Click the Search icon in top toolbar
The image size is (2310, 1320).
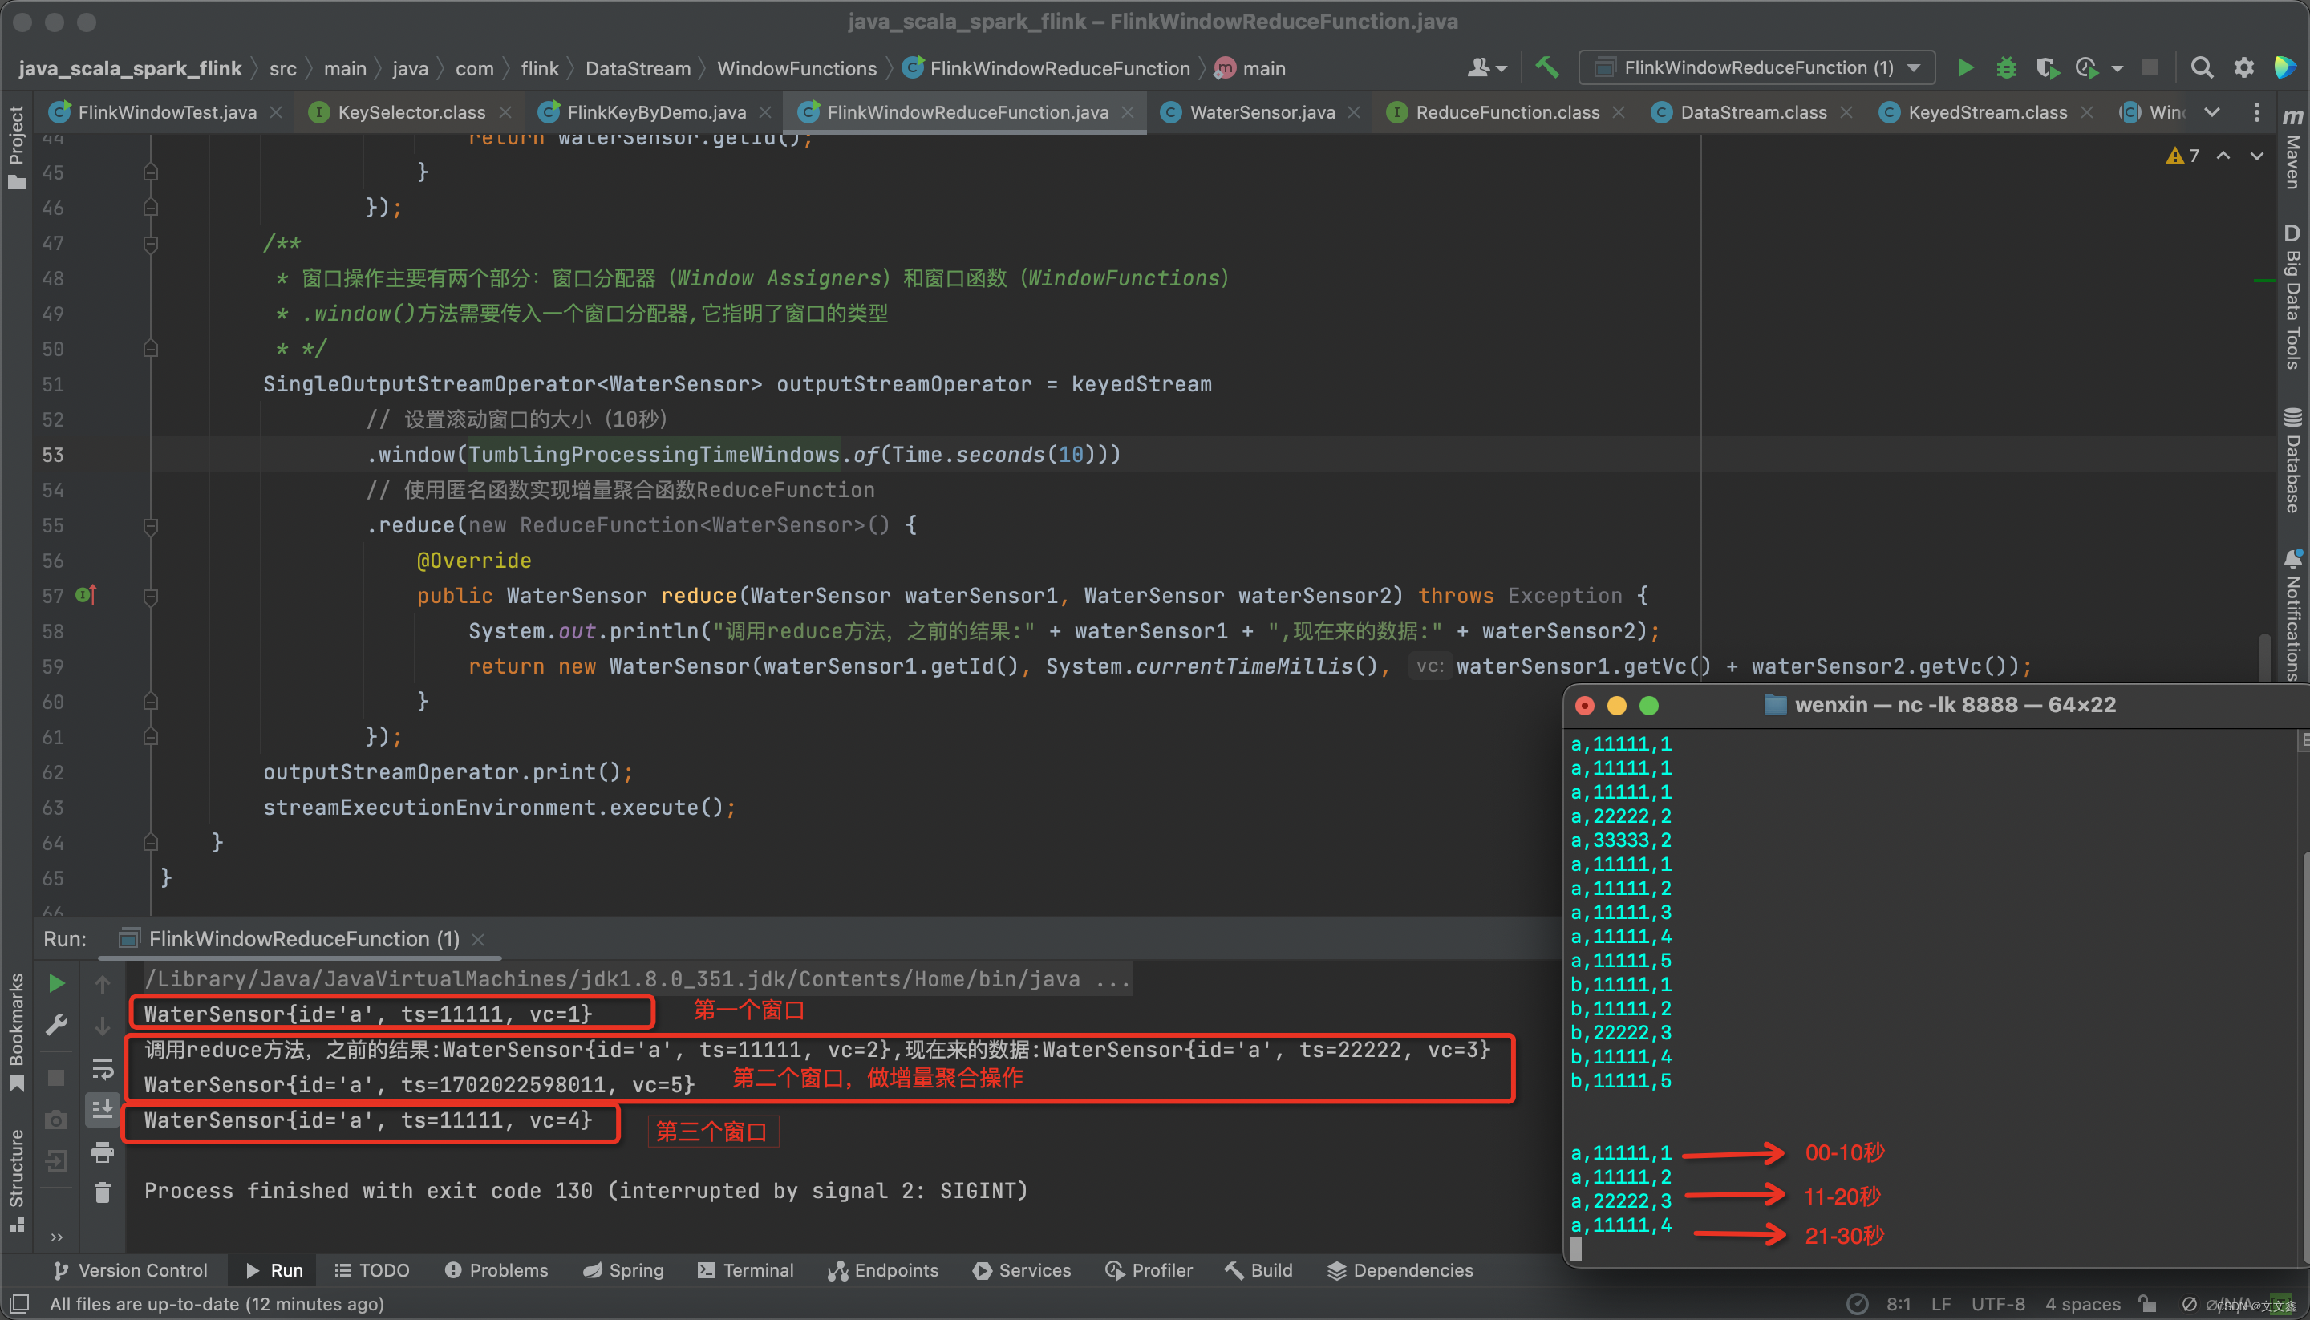pyautogui.click(x=2203, y=67)
